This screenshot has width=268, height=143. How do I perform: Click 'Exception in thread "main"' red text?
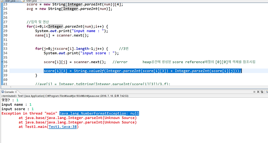[x=29, y=113]
